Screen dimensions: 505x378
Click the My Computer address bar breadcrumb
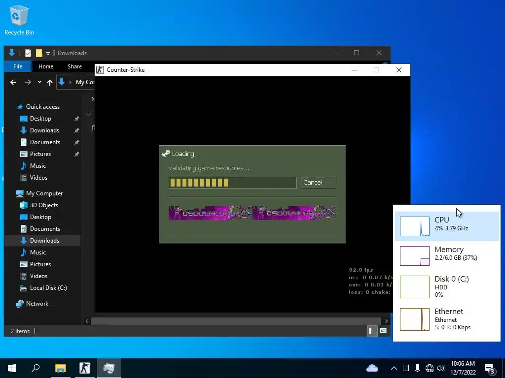point(85,82)
